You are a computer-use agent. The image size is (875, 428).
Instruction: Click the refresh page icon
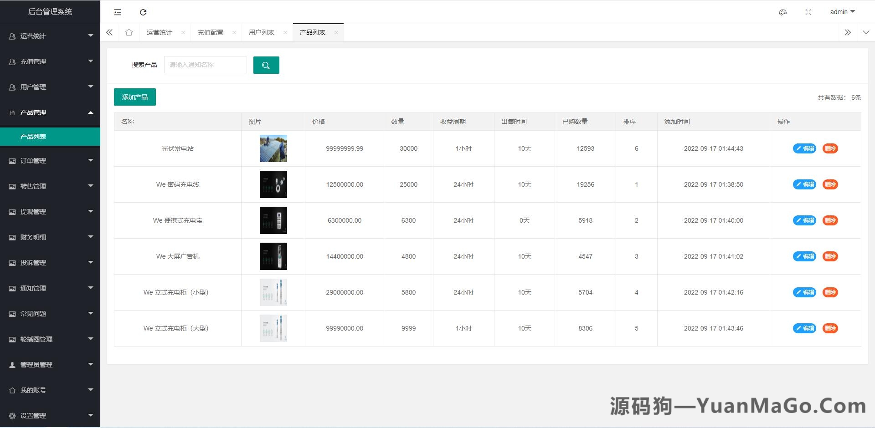click(143, 12)
